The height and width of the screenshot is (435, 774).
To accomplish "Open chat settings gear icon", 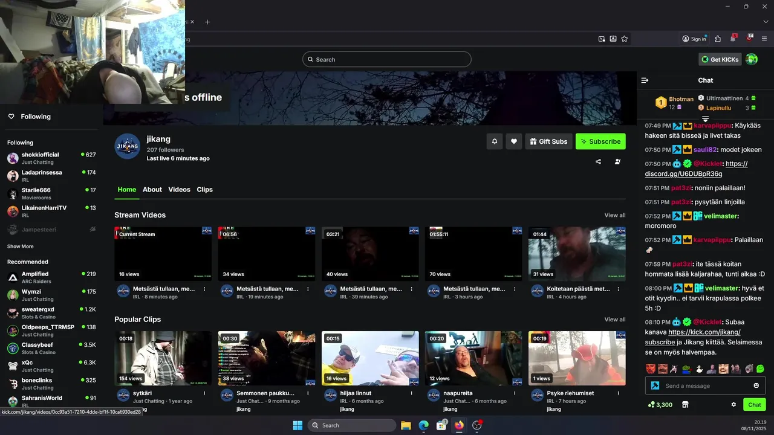I will click(733, 405).
